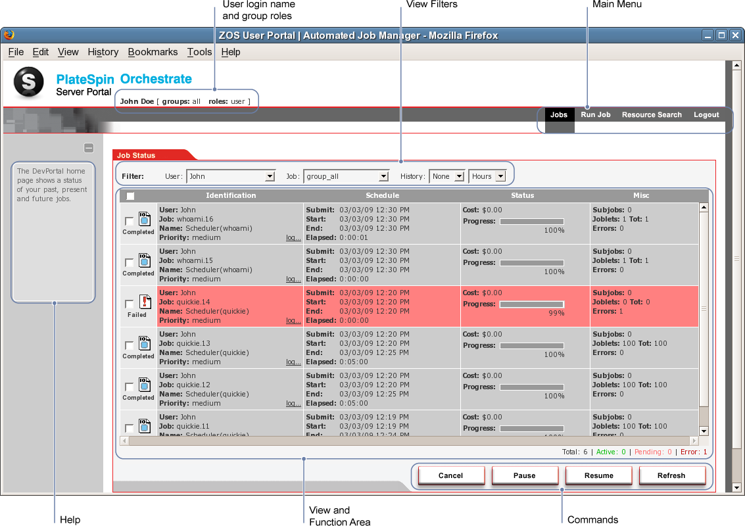Viewport: 745px width, 526px height.
Task: Click the Firefox icon in the title bar
Action: [9, 35]
